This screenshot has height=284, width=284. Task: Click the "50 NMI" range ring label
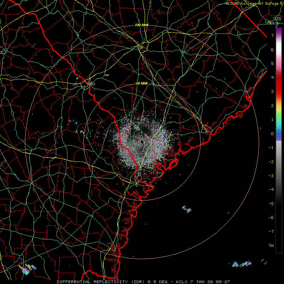point(142,83)
